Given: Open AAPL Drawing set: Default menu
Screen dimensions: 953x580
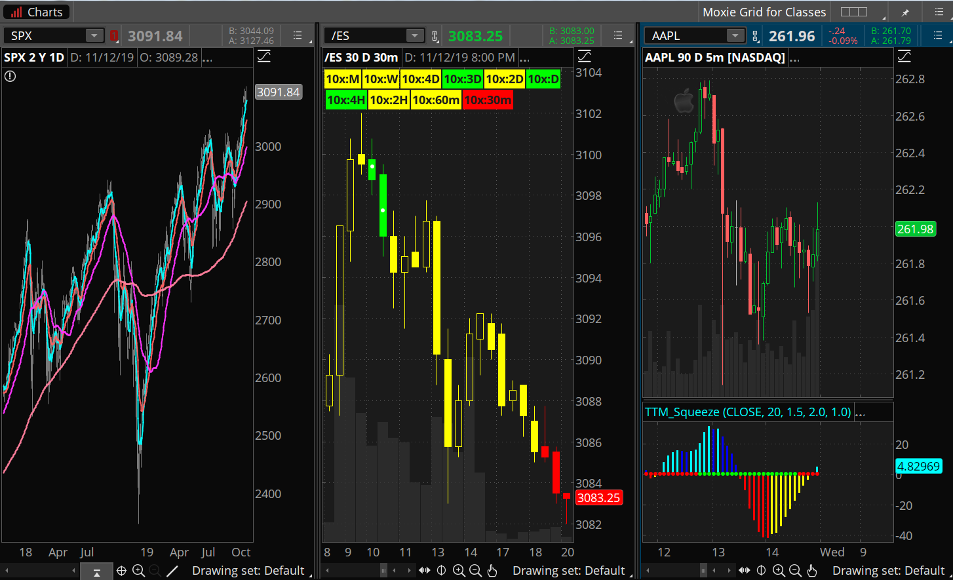Looking at the screenshot, I should pyautogui.click(x=888, y=571).
